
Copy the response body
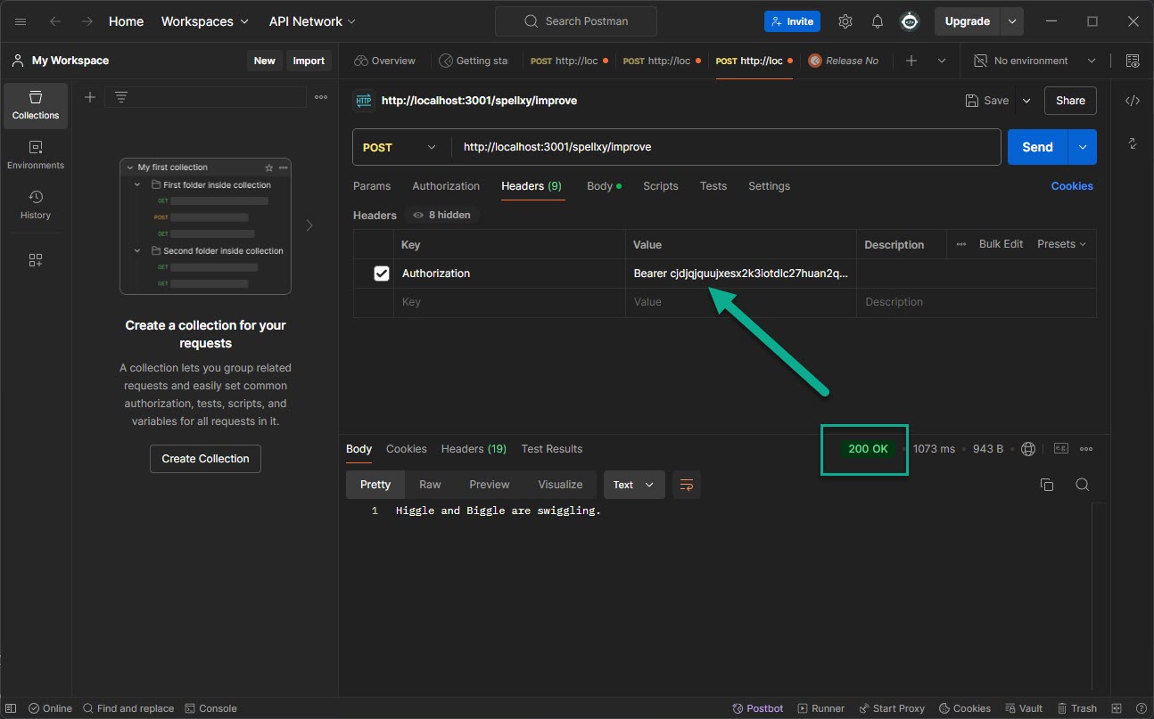1047,485
